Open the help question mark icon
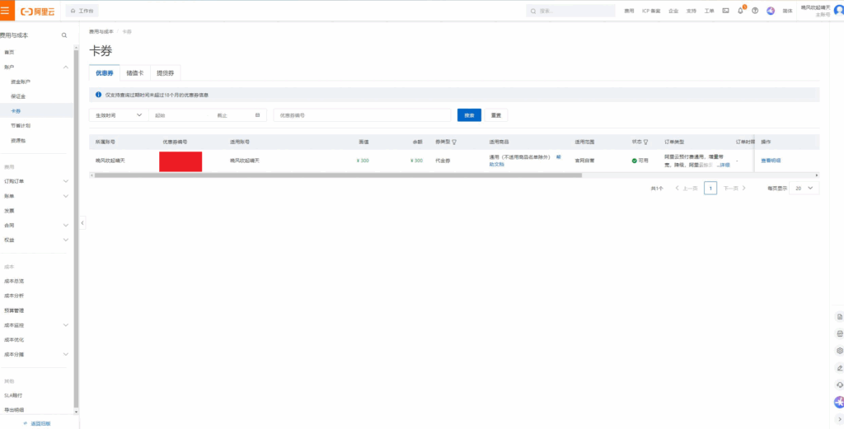The height and width of the screenshot is (429, 844). [x=755, y=11]
